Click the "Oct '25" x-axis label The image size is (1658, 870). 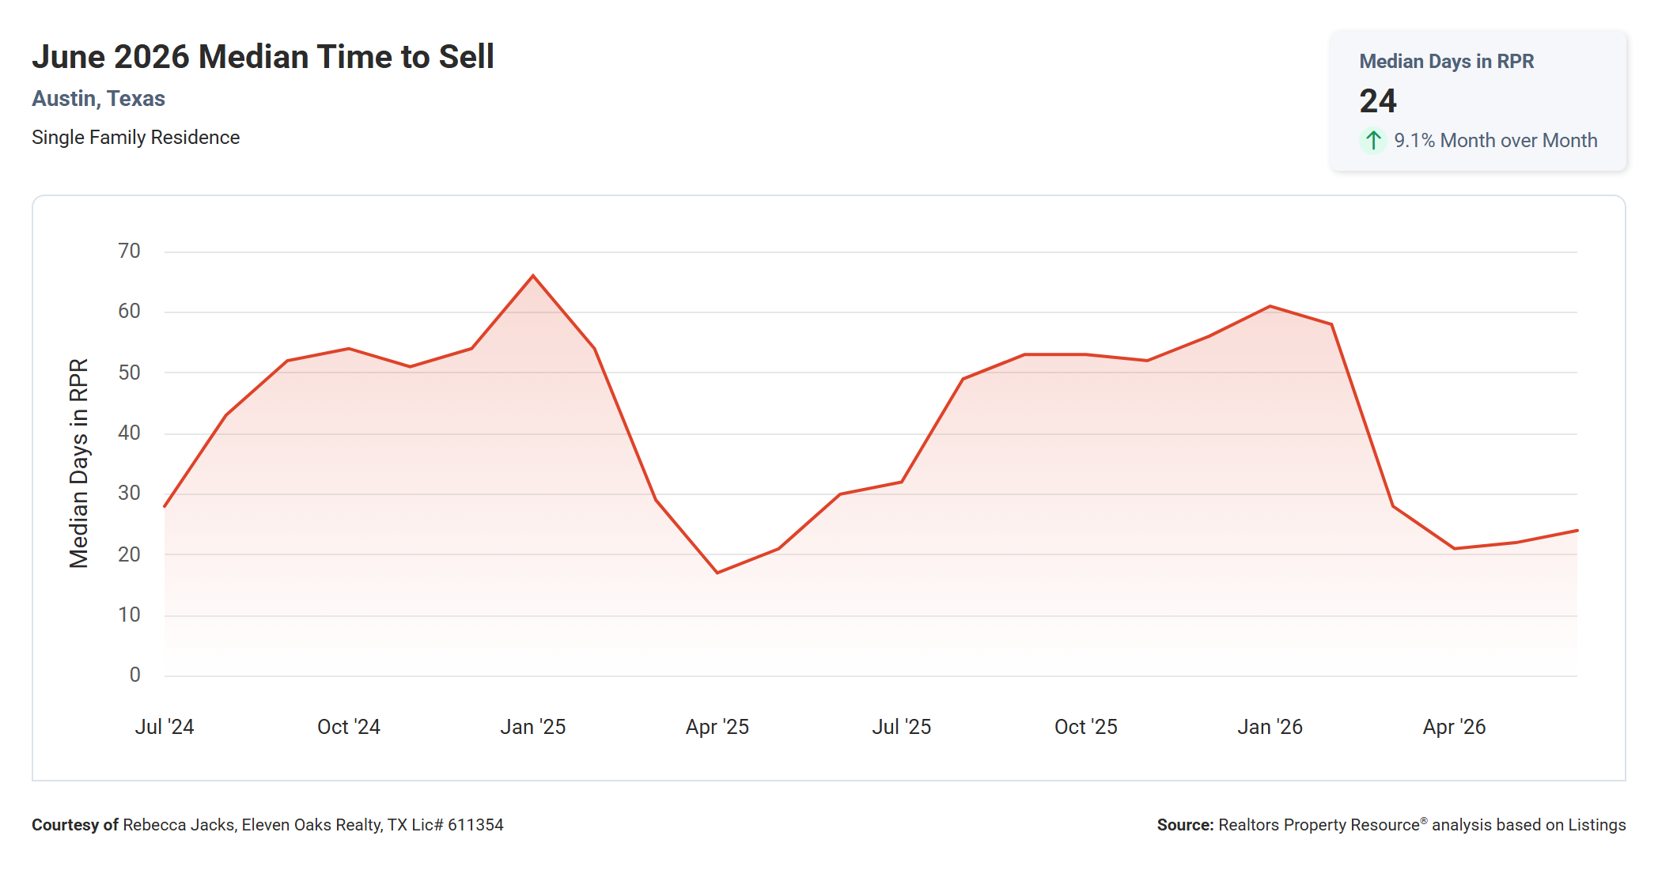click(x=1086, y=727)
